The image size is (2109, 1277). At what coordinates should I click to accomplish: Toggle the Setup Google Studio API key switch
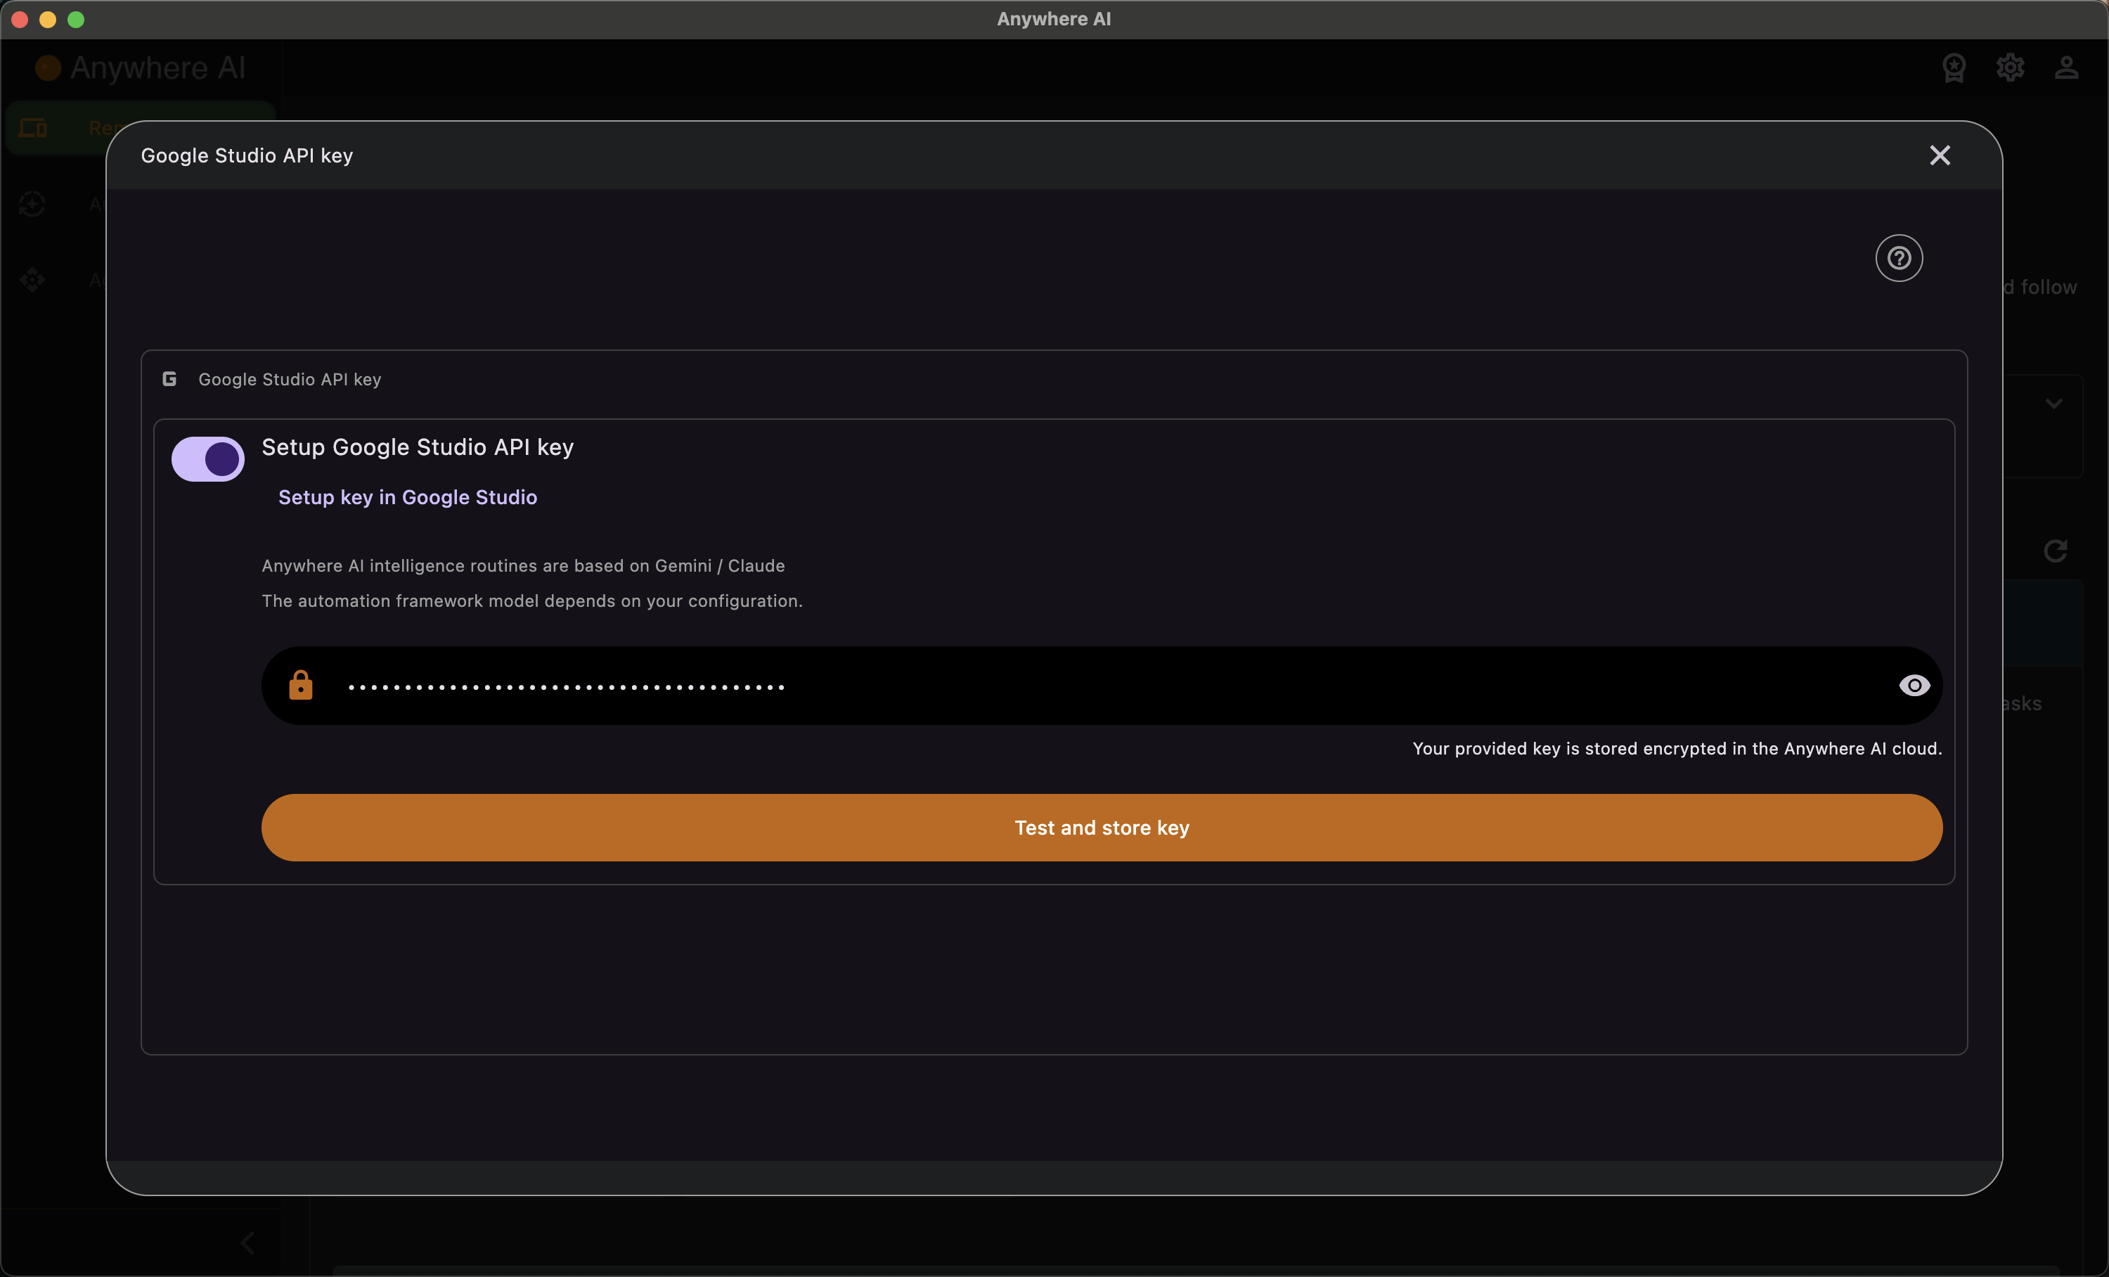click(x=208, y=460)
